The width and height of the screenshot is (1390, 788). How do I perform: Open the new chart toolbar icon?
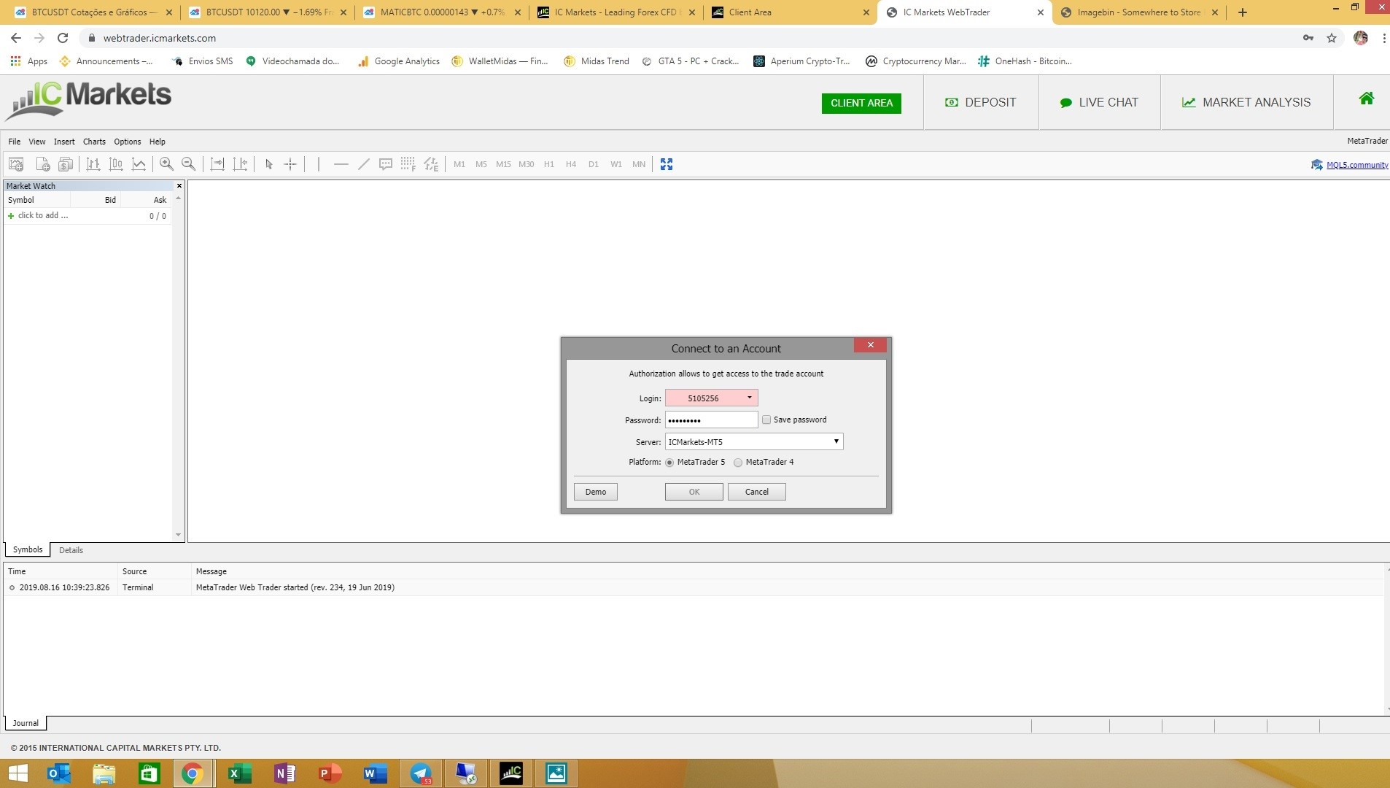pyautogui.click(x=16, y=164)
